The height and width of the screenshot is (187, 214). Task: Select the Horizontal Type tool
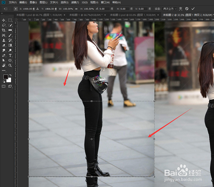[10, 56]
